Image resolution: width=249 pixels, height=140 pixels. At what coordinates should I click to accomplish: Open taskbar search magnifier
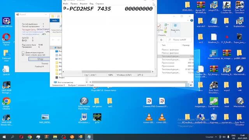coord(12,137)
